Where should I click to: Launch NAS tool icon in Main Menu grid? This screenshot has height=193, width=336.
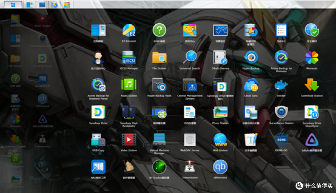point(98,167)
